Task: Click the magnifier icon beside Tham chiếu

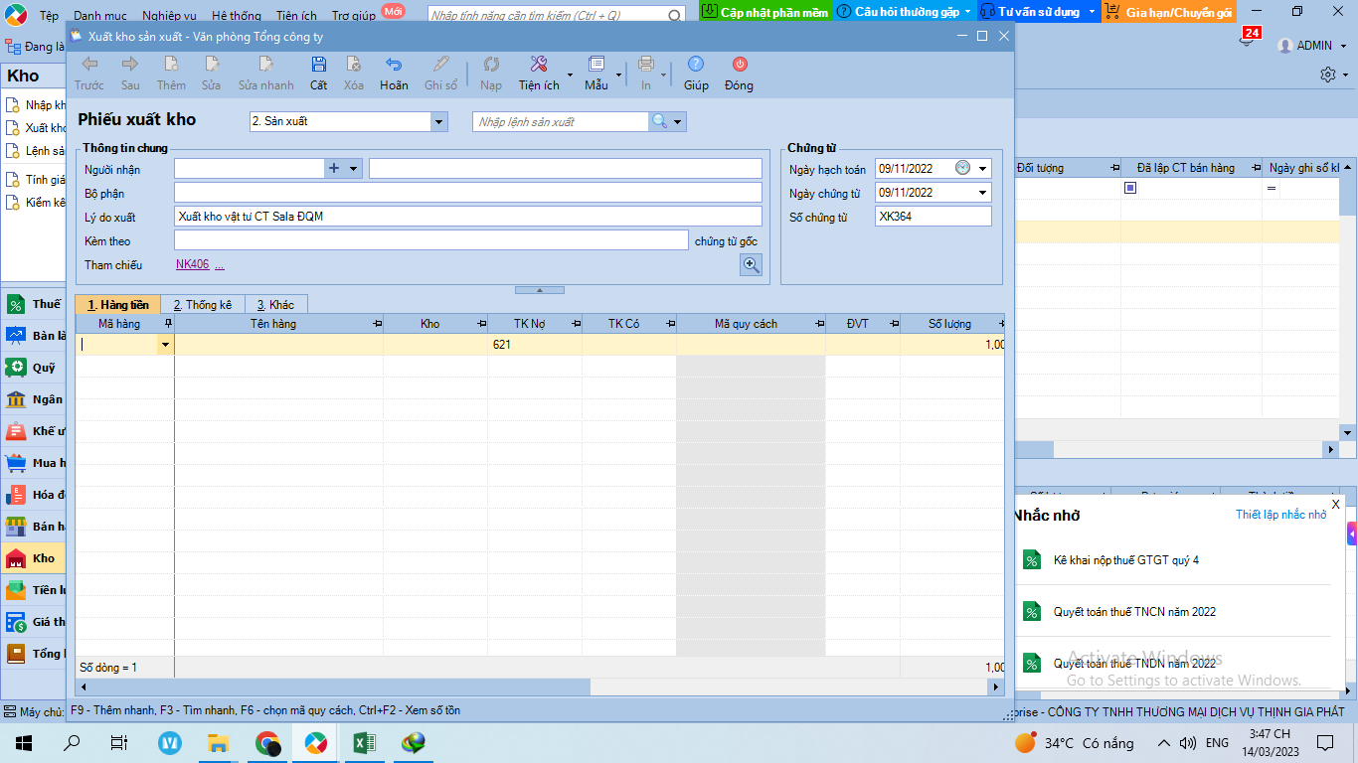Action: (751, 265)
